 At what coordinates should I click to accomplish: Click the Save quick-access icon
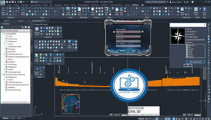[13, 2]
